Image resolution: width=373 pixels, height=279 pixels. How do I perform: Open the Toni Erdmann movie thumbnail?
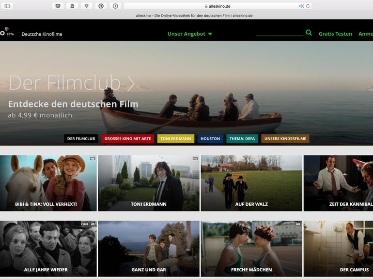(149, 183)
